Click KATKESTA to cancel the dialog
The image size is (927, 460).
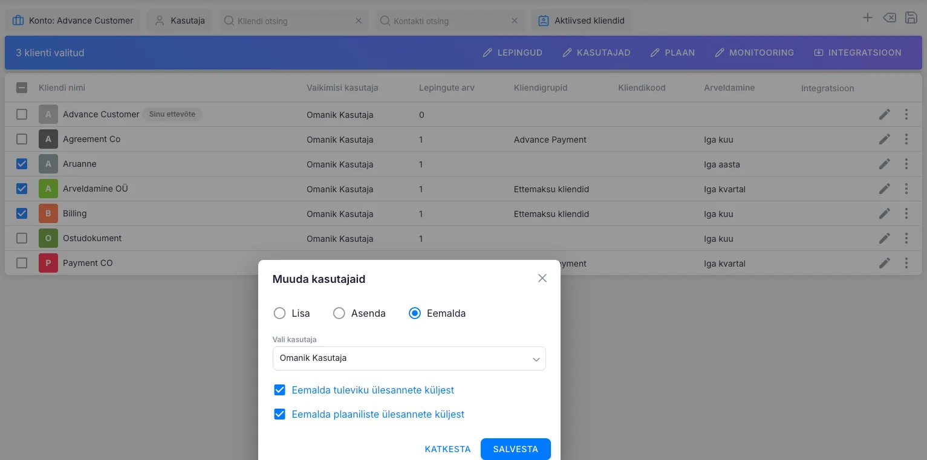(x=447, y=449)
